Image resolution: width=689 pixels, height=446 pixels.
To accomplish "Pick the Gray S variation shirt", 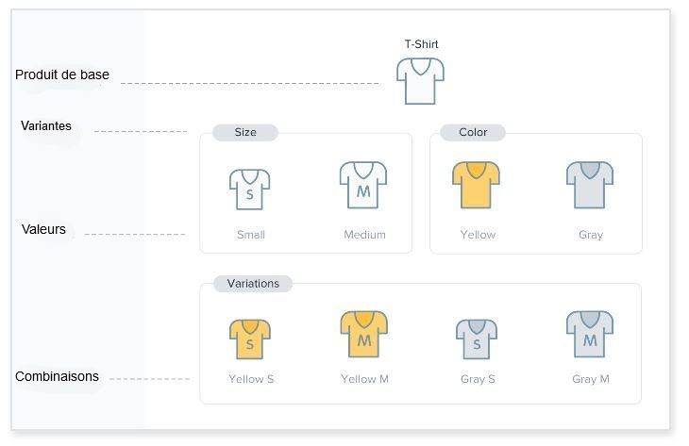I will pos(477,339).
